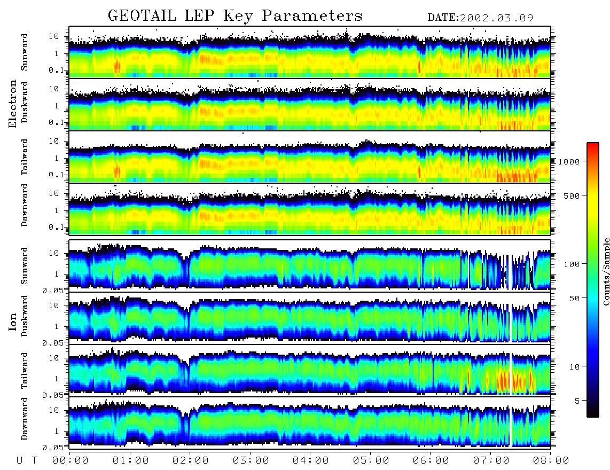Click the "10" color scale tick
Screen dimensions: 610x470
tap(574, 367)
